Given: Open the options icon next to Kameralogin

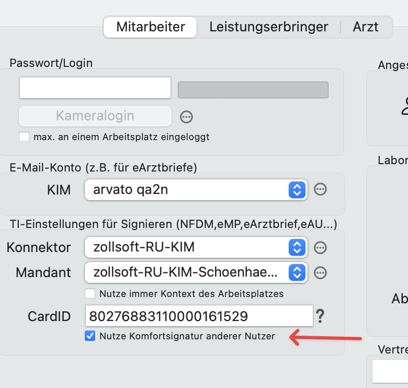Looking at the screenshot, I should tap(186, 117).
